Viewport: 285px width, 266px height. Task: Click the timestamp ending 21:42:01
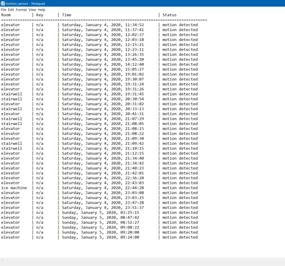[103, 173]
